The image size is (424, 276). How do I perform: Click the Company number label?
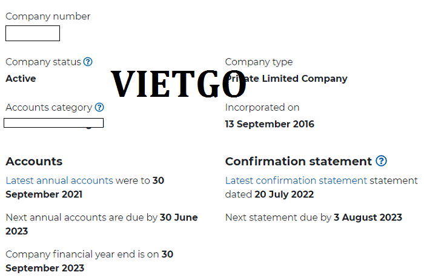(48, 16)
